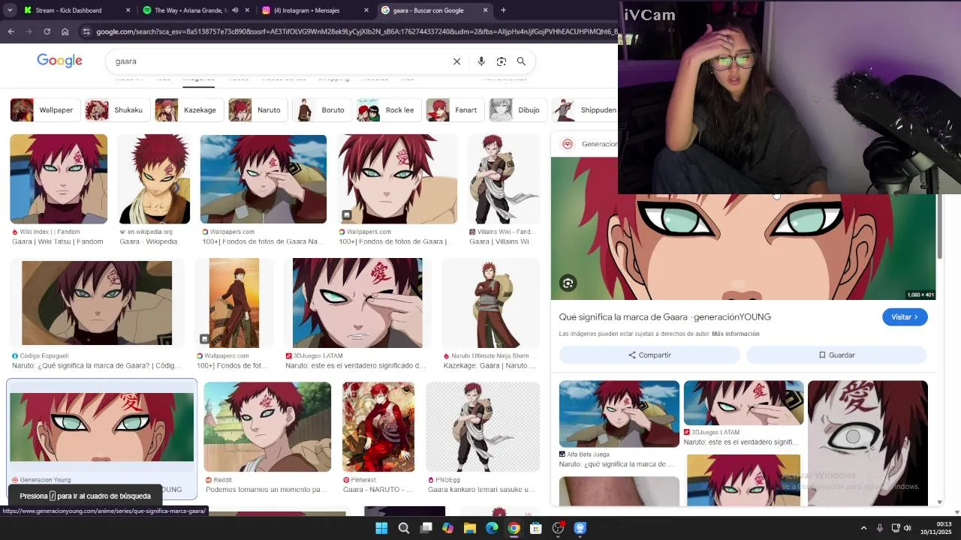Viewport: 961px width, 540px height.
Task: Filter images by Boruto chip
Action: tap(321, 110)
